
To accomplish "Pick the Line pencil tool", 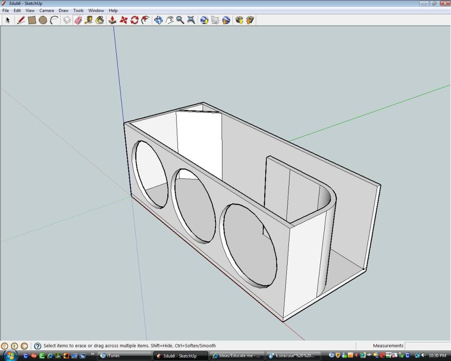I will tap(21, 20).
